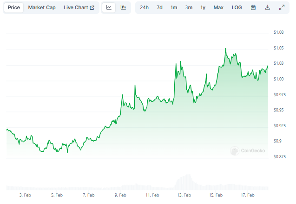Click the $0.95 price axis label

point(279,110)
